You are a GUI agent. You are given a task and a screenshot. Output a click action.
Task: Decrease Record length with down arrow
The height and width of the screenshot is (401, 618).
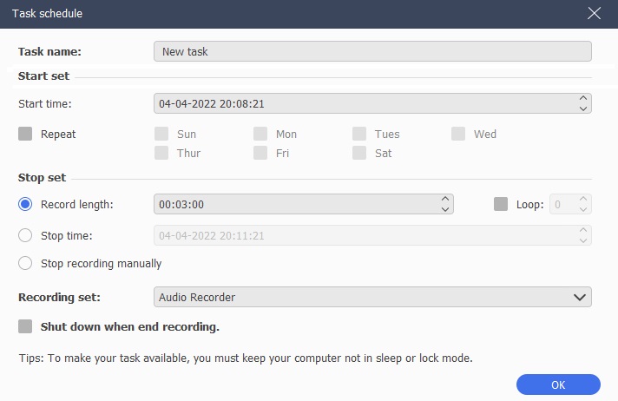445,209
